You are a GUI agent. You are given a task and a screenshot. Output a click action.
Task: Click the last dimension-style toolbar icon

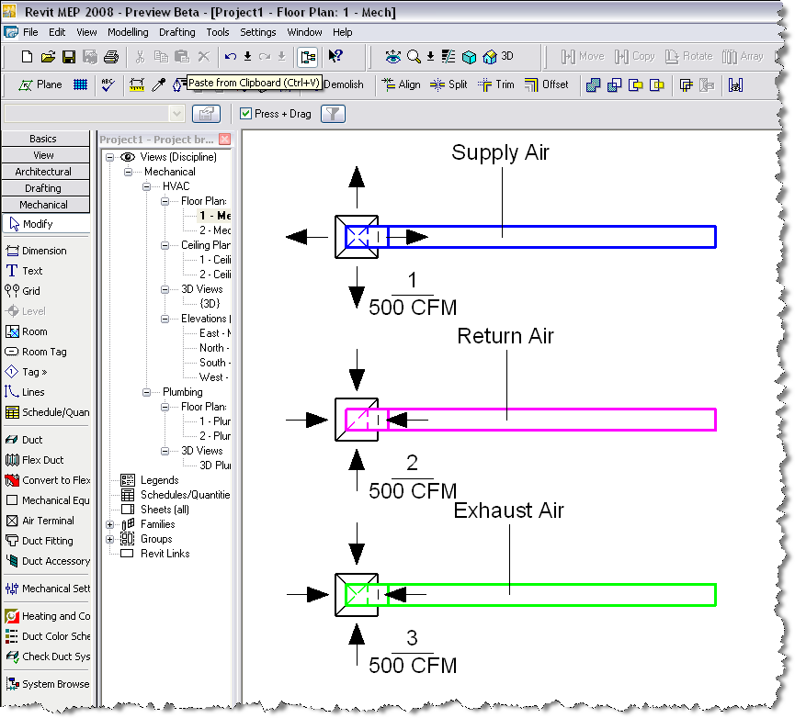pos(735,85)
